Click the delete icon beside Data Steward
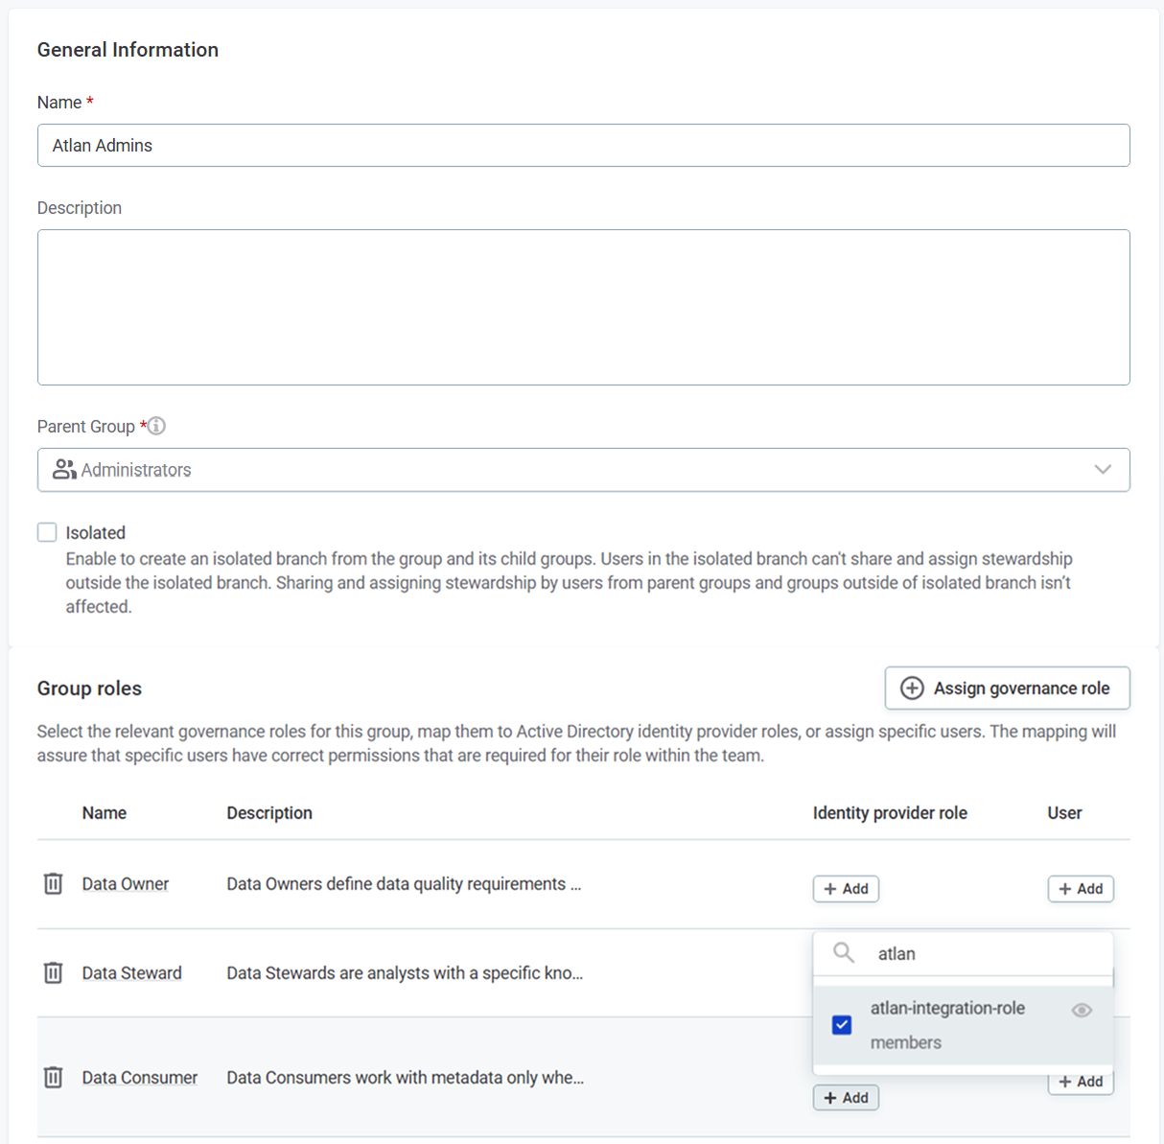 coord(53,972)
